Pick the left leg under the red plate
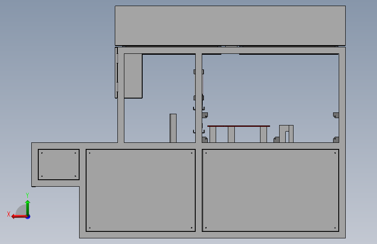Screen dimensions: 377x244 point(213,135)
